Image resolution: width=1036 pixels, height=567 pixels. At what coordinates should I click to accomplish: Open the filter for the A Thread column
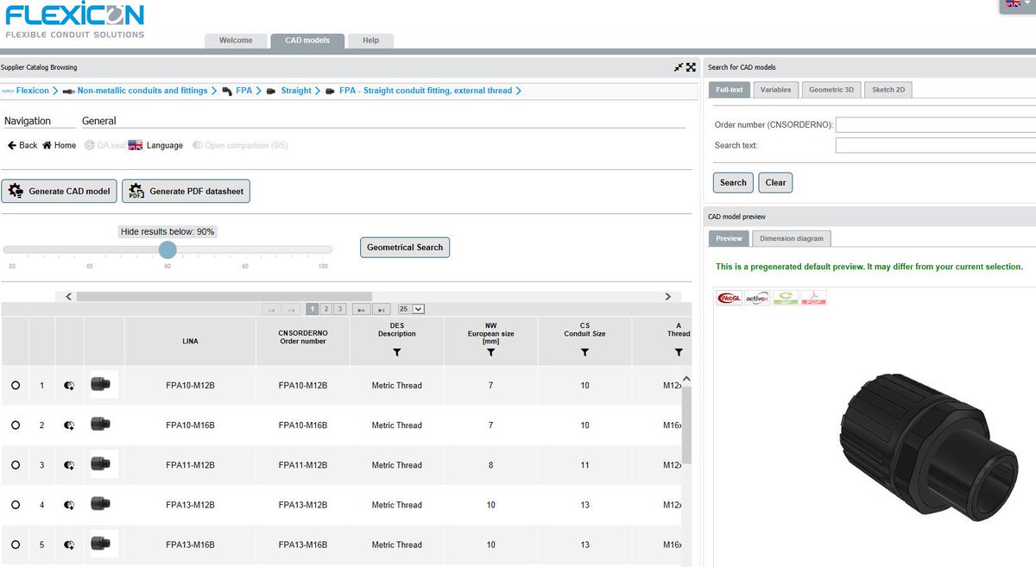tap(679, 352)
